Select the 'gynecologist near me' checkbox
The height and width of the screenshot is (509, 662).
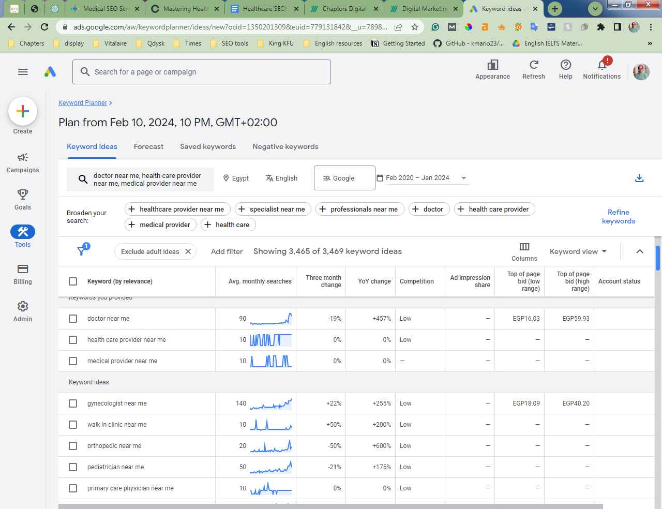pos(73,403)
